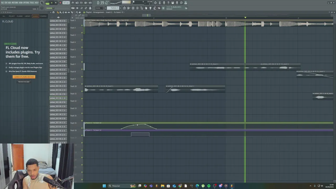Click the help question mark icon

[x=168, y=3]
